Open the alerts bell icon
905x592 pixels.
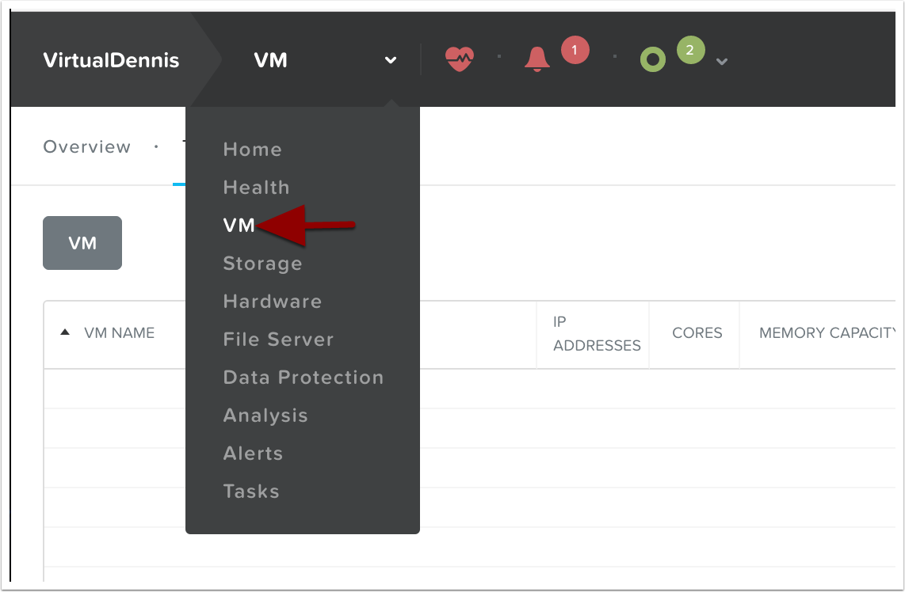(537, 59)
